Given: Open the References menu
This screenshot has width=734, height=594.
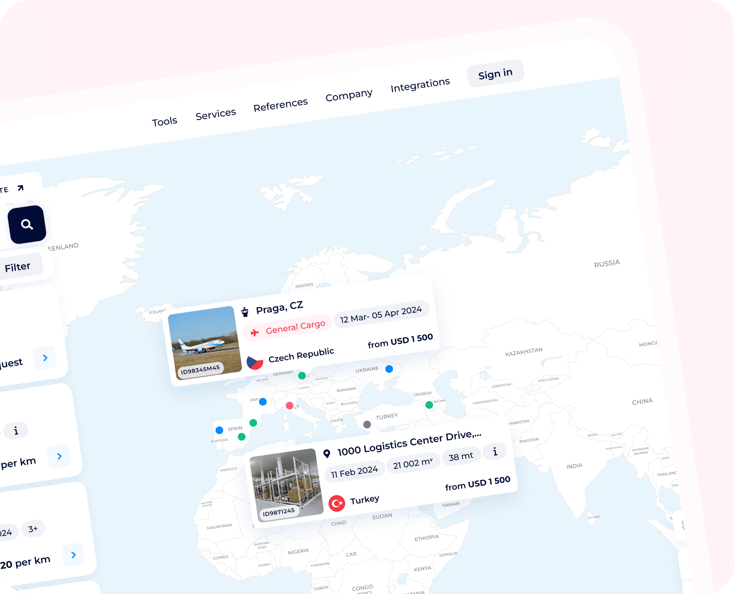Looking at the screenshot, I should click(x=281, y=105).
